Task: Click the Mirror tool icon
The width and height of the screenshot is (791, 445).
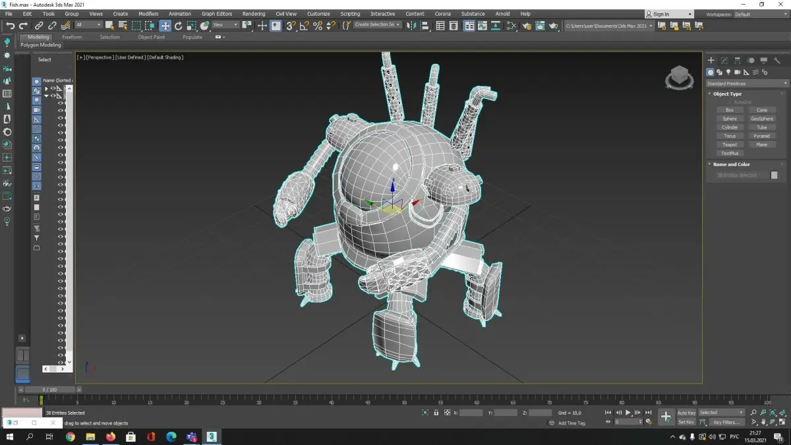Action: [x=410, y=26]
